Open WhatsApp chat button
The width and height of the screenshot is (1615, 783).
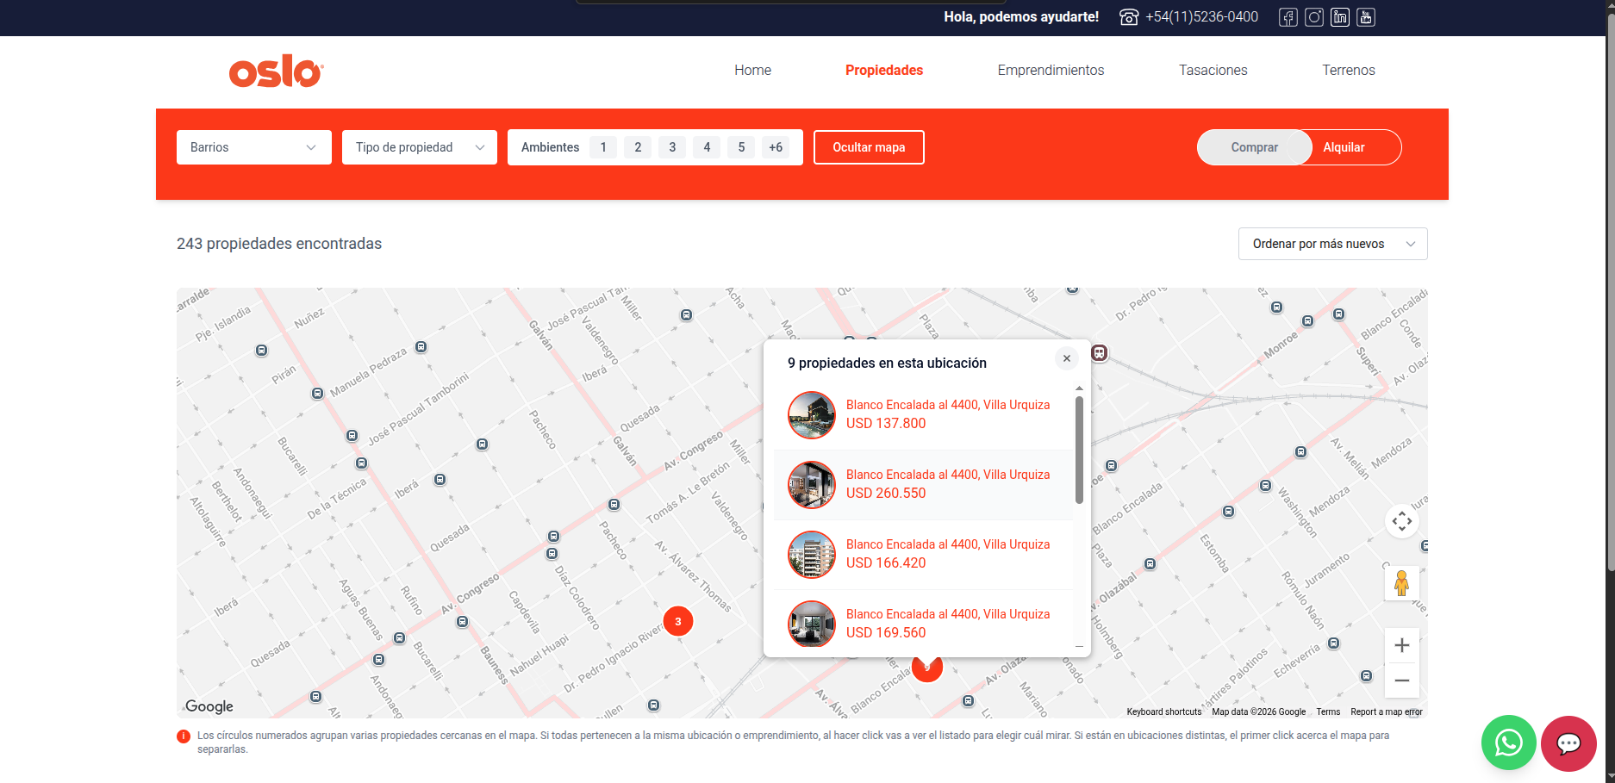1509,743
